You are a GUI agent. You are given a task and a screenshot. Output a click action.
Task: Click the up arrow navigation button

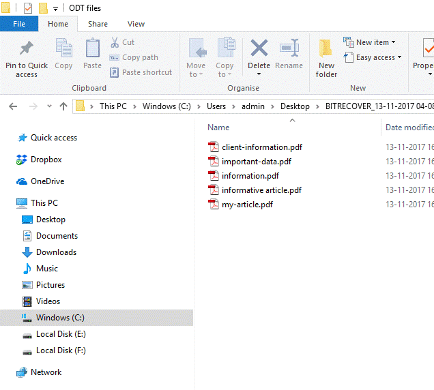[x=63, y=106]
